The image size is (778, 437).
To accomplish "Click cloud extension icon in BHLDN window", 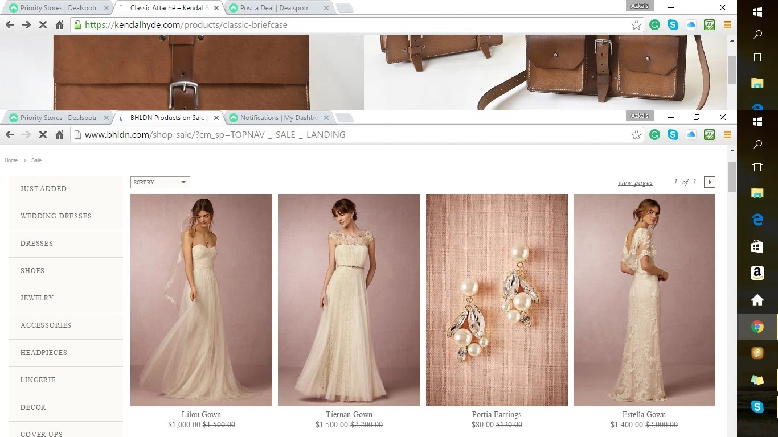I will [x=691, y=134].
